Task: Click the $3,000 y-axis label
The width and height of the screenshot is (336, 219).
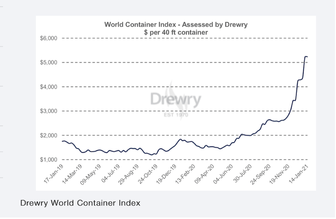Action: pos(49,111)
